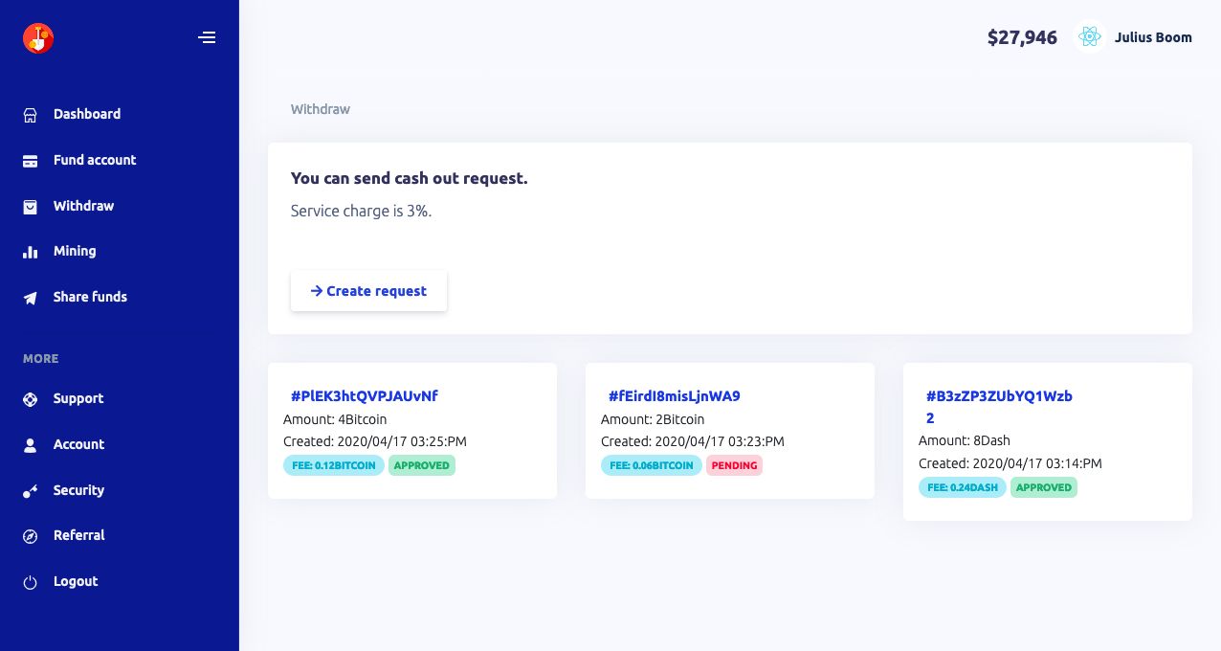This screenshot has height=651, width=1221.
Task: Click the Security key icon
Action: pyautogui.click(x=31, y=491)
